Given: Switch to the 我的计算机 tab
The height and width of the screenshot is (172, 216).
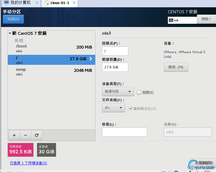Looking at the screenshot, I should [x=21, y=3].
